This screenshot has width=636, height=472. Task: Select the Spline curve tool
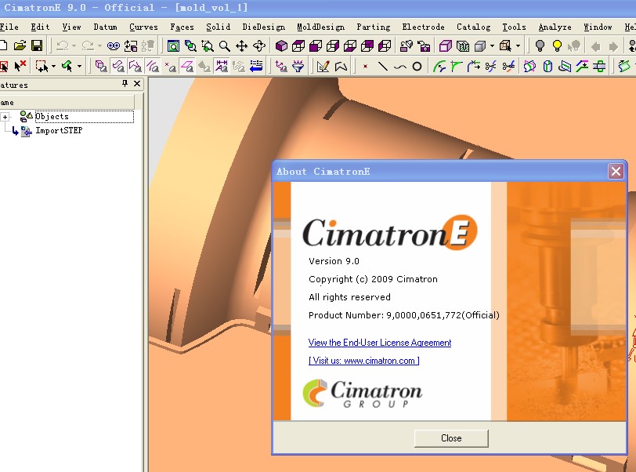point(400,67)
